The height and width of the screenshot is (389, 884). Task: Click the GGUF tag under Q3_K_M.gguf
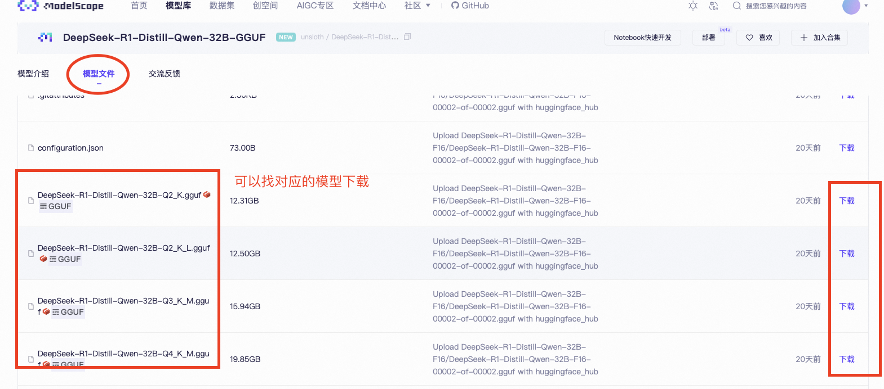68,312
